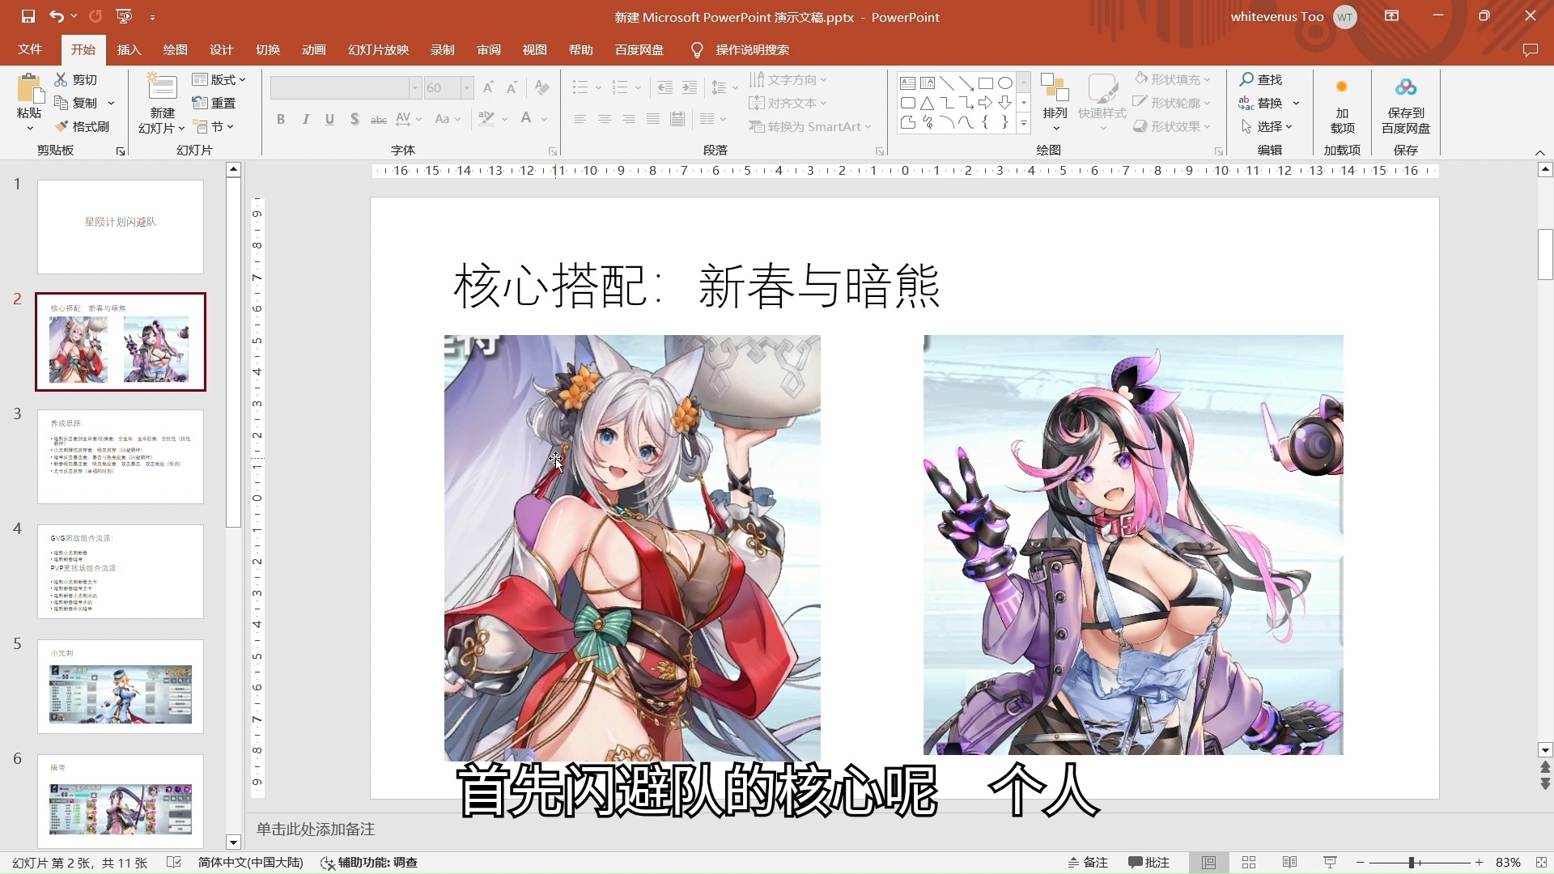
Task: Select the text box shape icon
Action: point(908,83)
